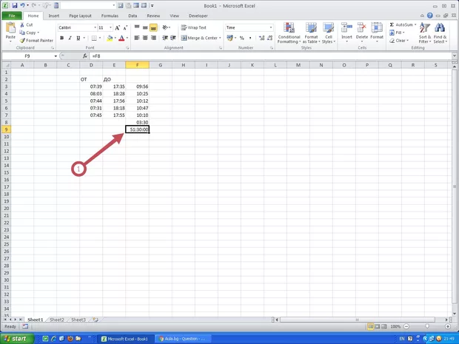This screenshot has width=459, height=344.
Task: Switch to the Data tab
Action: coord(133,16)
